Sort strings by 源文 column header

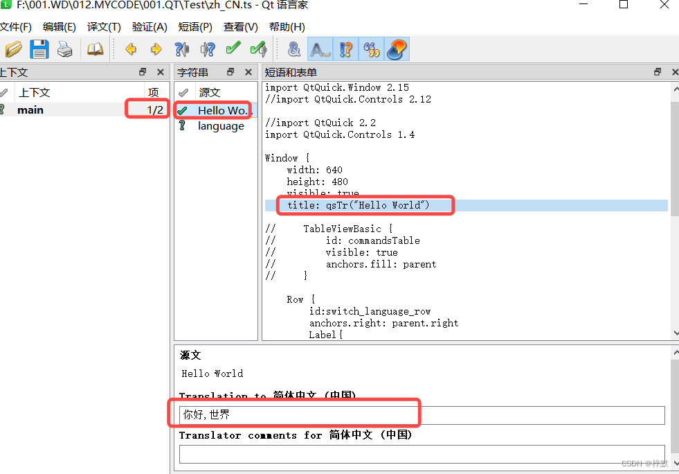tap(226, 92)
